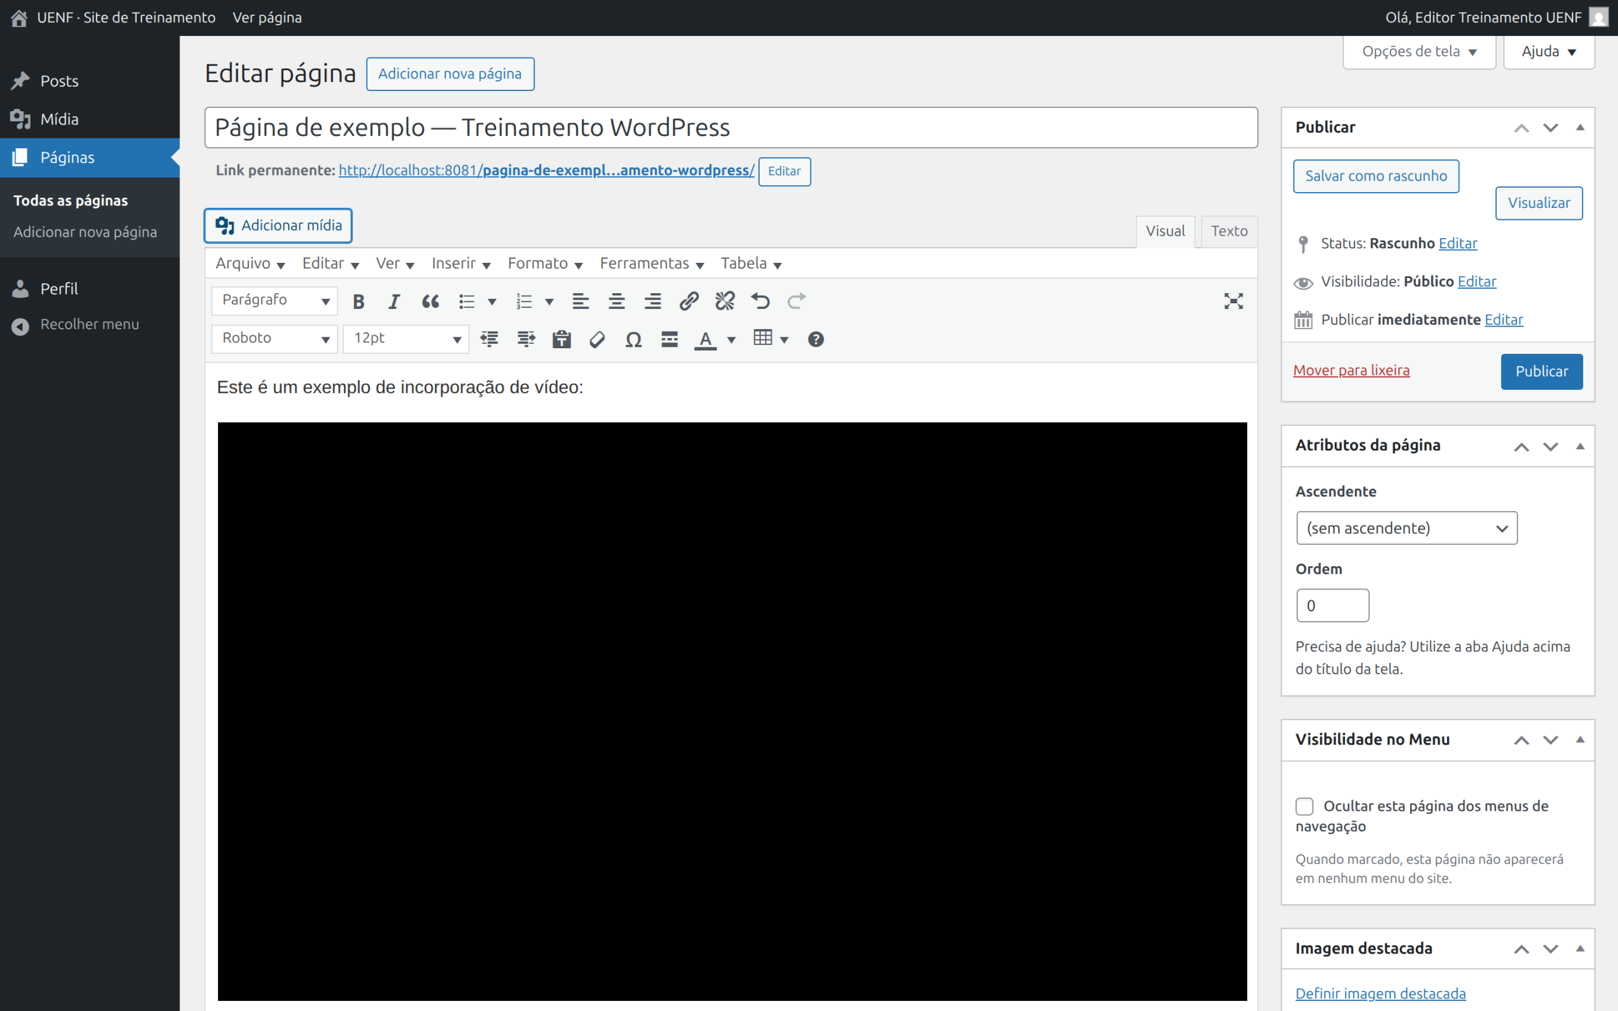The height and width of the screenshot is (1011, 1618).
Task: Align text right
Action: [652, 301]
